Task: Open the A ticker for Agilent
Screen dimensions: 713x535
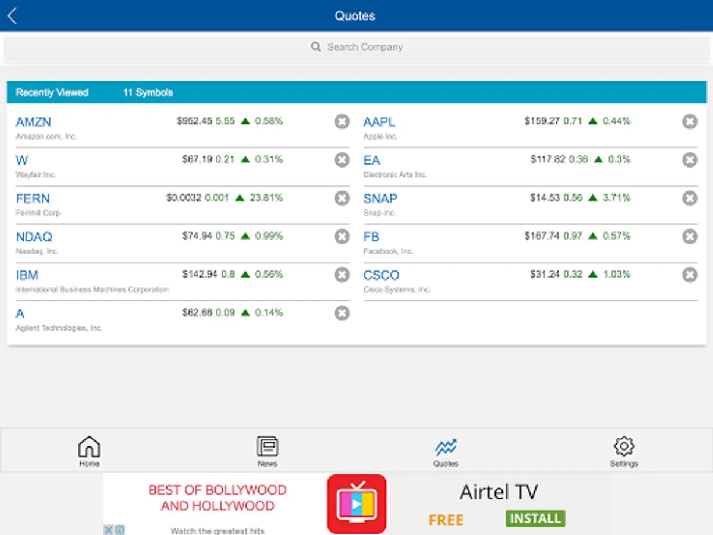Action: [x=20, y=313]
